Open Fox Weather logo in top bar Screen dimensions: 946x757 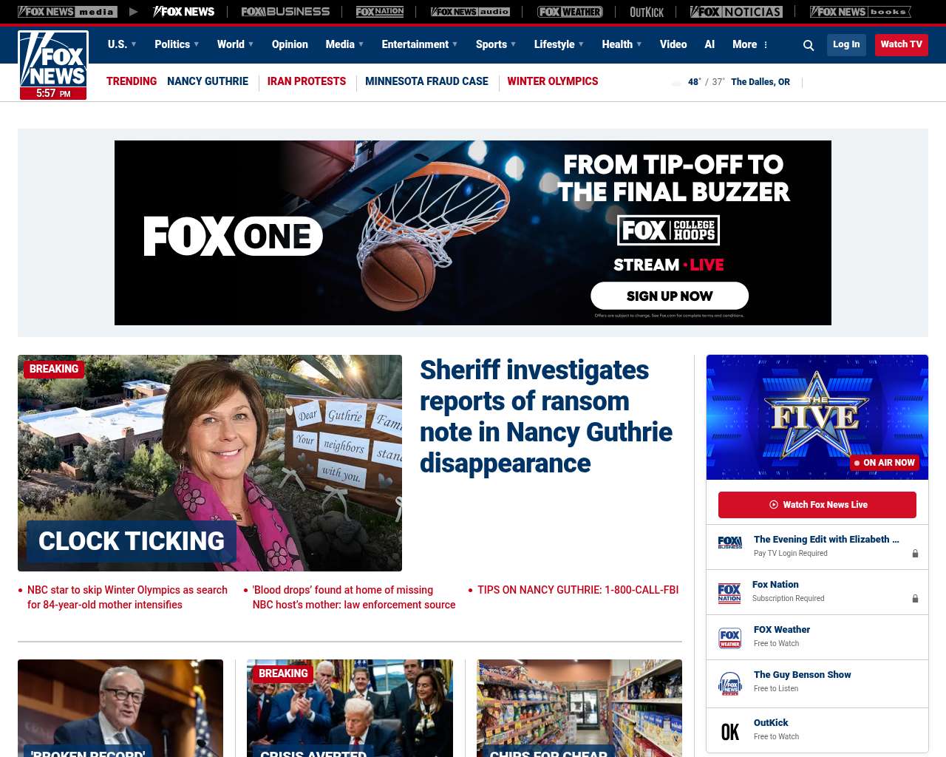570,12
